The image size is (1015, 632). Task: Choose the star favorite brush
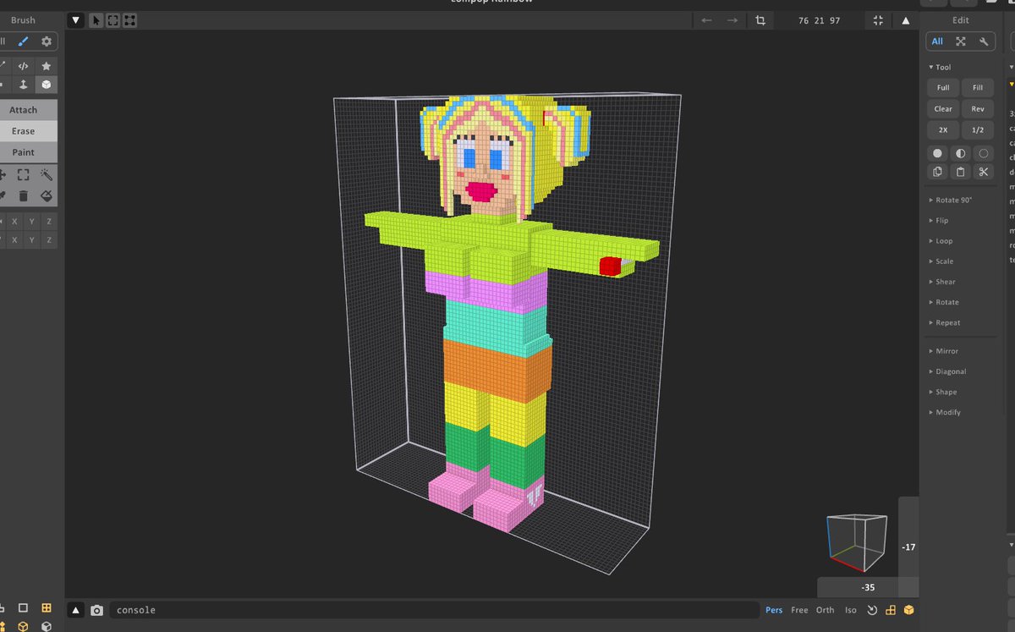46,65
